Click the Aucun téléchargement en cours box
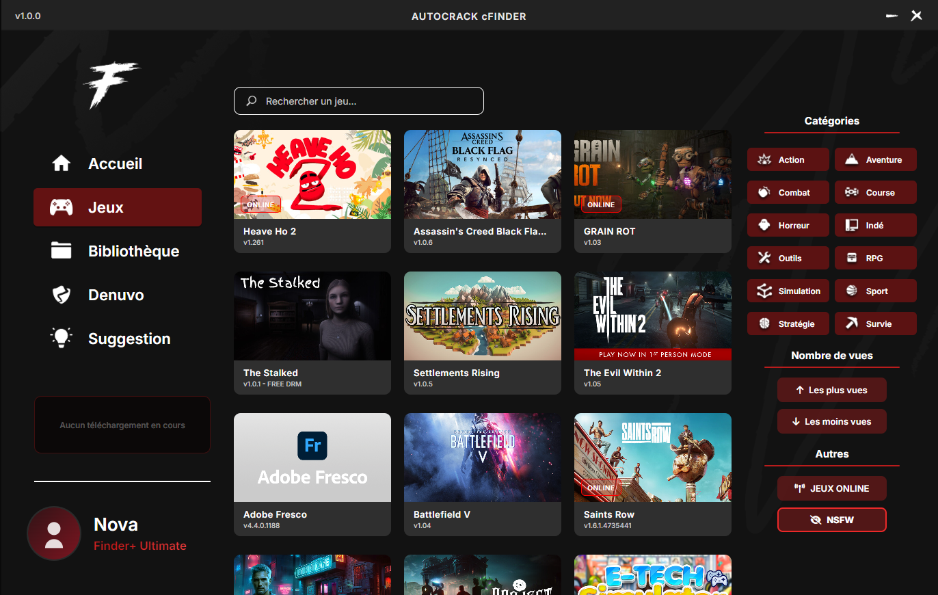The image size is (938, 595). pos(122,425)
